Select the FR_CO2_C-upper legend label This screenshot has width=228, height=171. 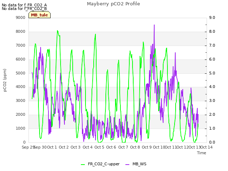(x=104, y=164)
